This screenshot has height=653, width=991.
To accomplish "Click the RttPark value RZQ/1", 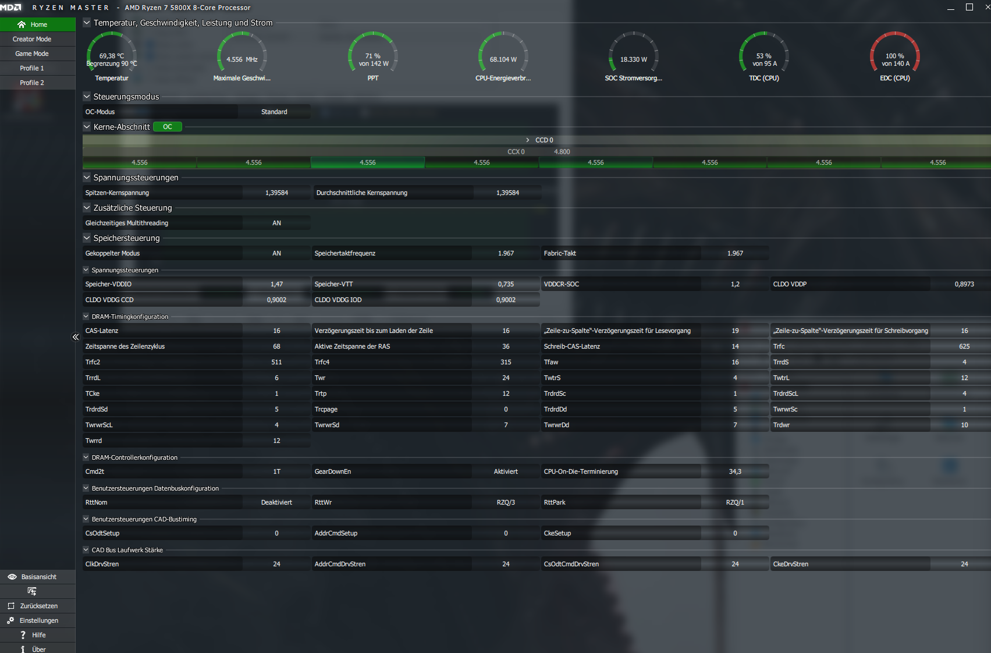I will point(735,502).
